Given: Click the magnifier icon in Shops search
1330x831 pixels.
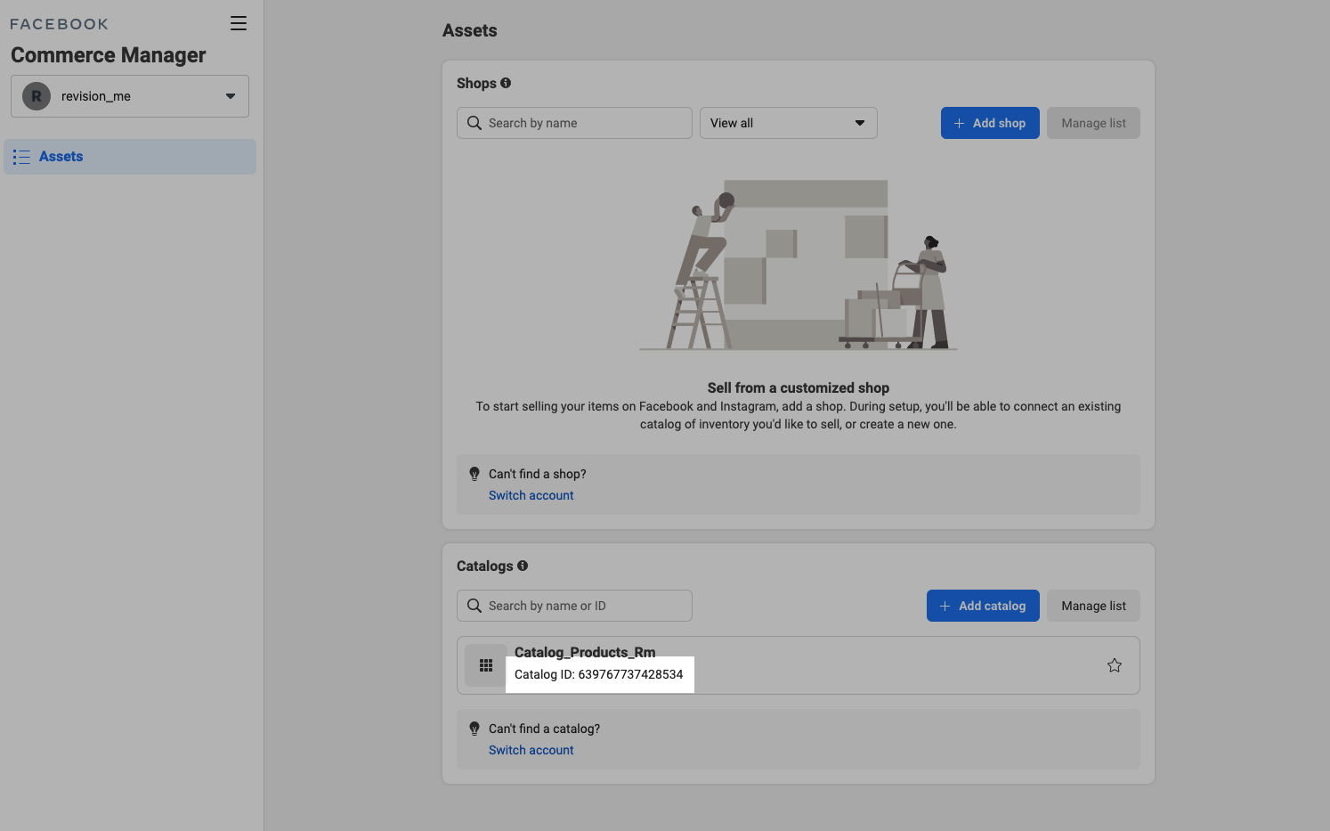Looking at the screenshot, I should pyautogui.click(x=474, y=123).
